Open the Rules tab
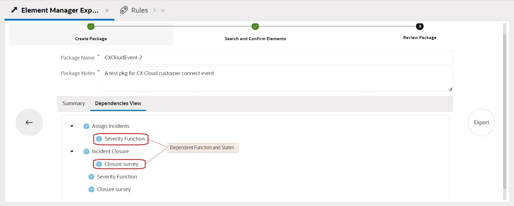 pyautogui.click(x=139, y=10)
